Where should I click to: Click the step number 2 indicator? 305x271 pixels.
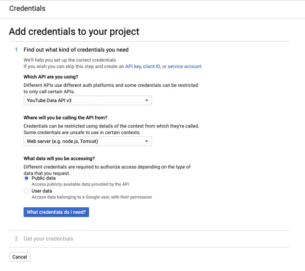coord(16,239)
